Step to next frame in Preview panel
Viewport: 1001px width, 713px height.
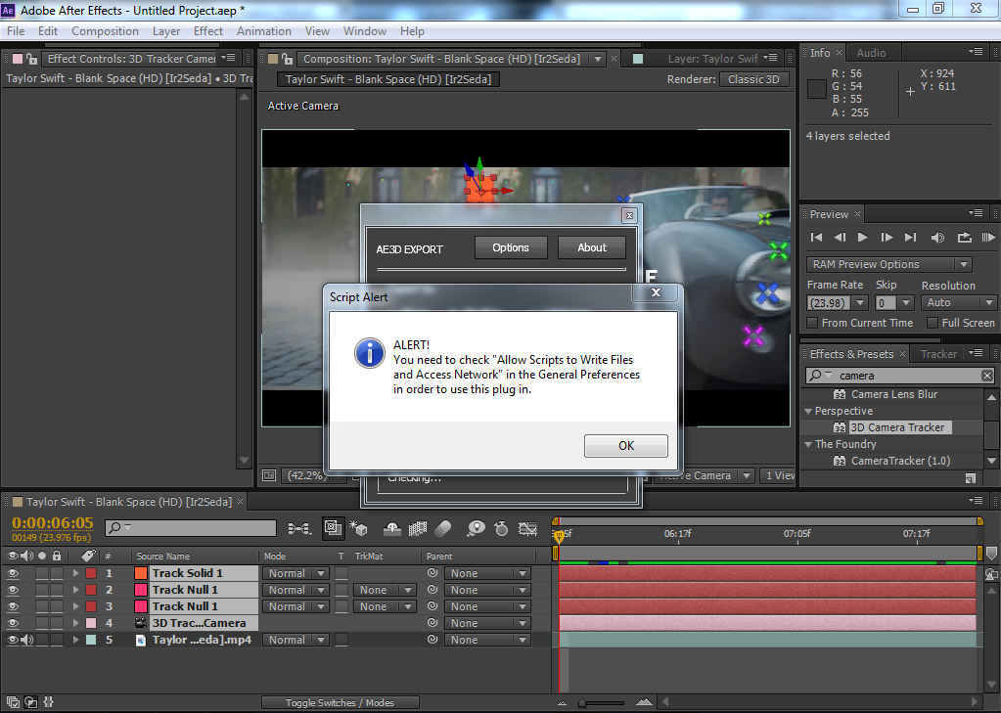(x=887, y=238)
